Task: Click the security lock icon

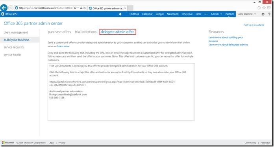Action: [81, 8]
